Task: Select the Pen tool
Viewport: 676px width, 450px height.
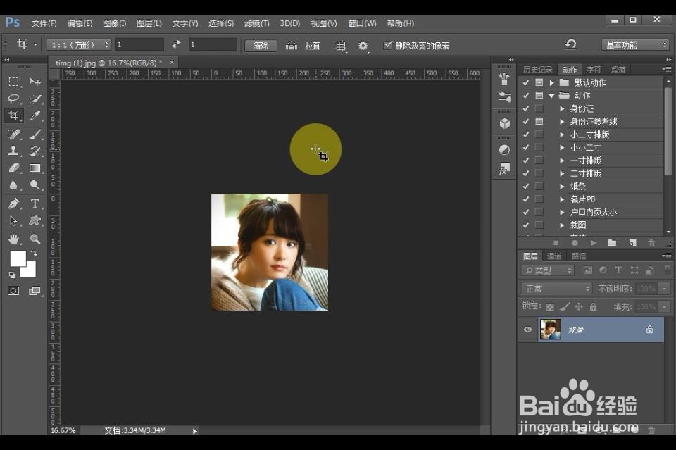Action: [x=14, y=204]
